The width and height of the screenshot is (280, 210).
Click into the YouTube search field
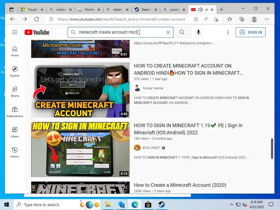click(121, 32)
